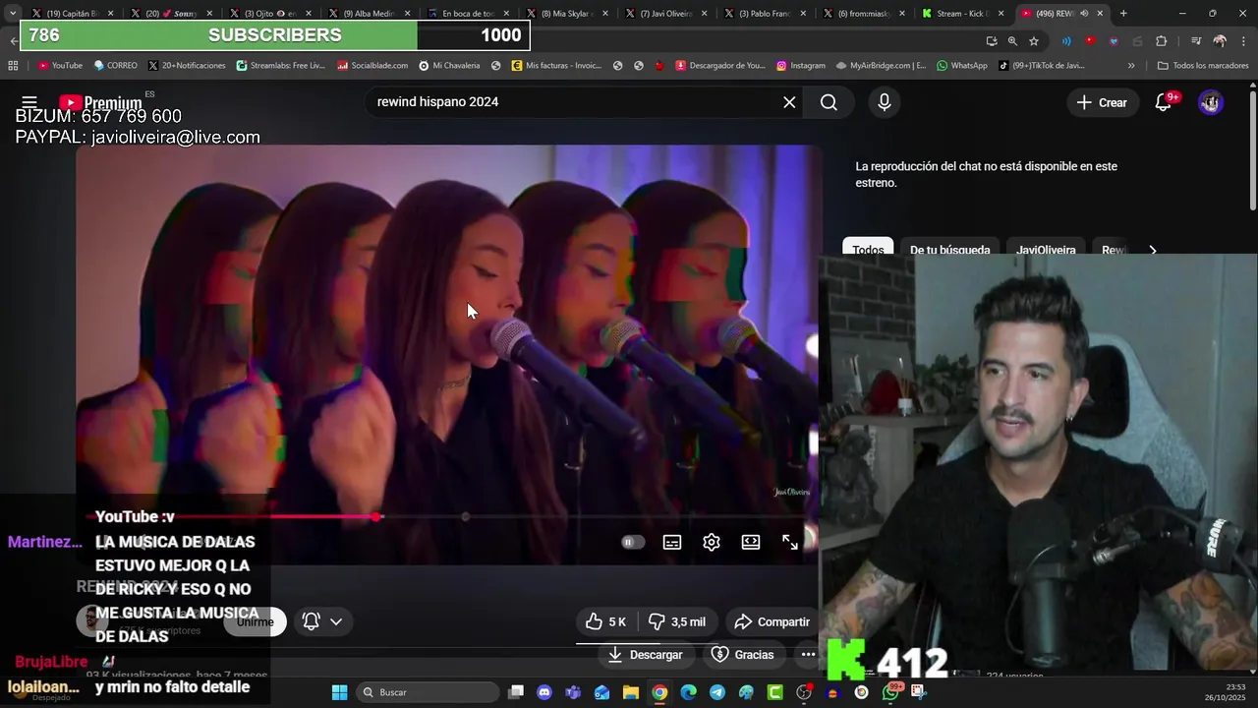Open Chrome tab search dropdown arrow
The image size is (1258, 708).
12,14
